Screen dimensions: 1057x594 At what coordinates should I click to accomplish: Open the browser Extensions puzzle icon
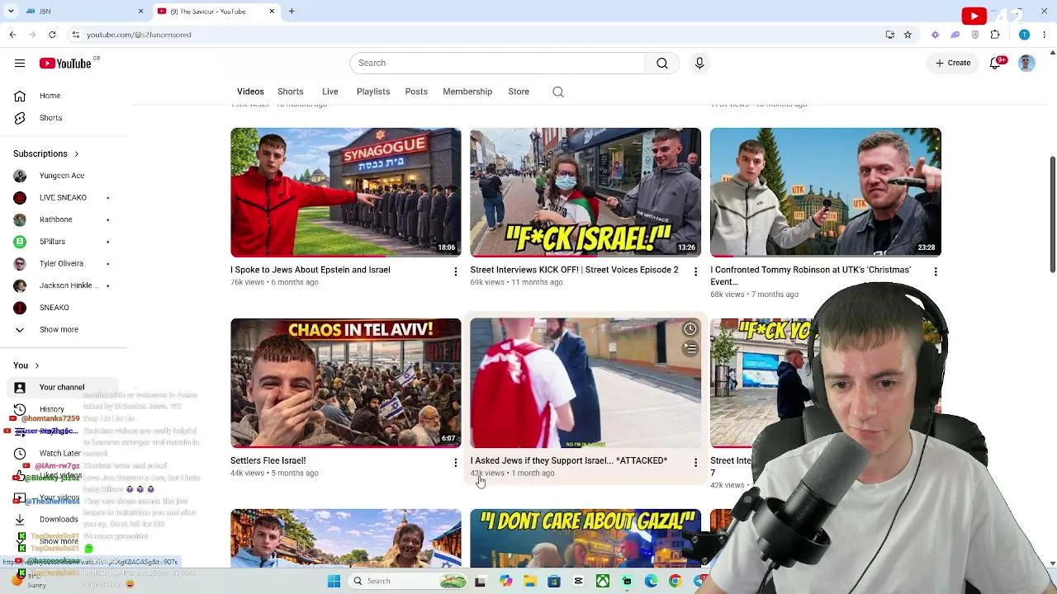tap(995, 35)
